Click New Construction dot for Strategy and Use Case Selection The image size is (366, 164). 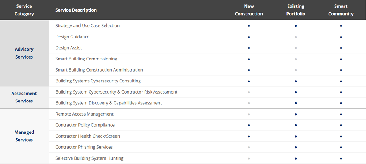pyautogui.click(x=249, y=26)
